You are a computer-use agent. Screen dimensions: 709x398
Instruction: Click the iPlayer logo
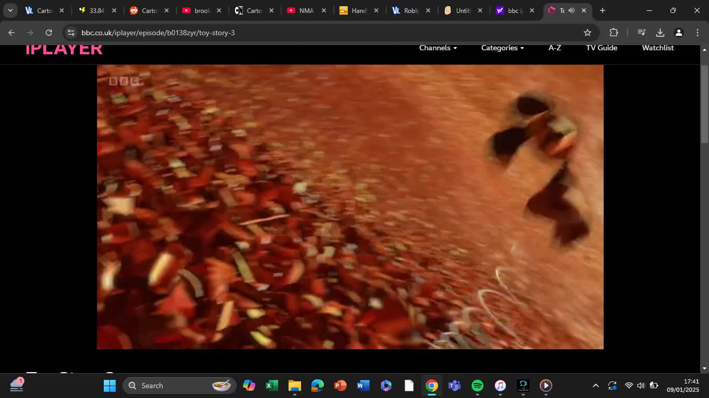coord(64,49)
